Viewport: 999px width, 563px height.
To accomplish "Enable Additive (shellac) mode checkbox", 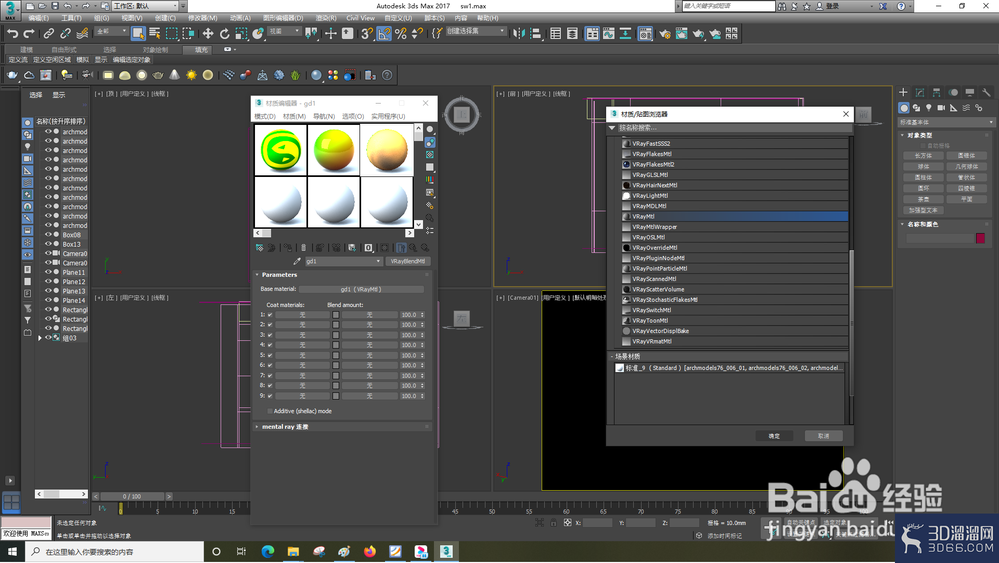I will point(270,411).
